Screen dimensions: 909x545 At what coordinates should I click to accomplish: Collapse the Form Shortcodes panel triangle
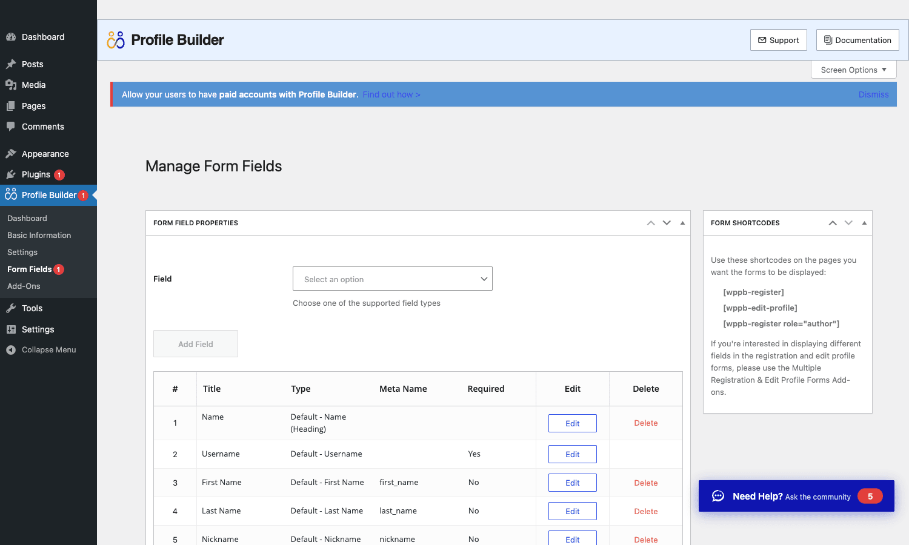(864, 223)
